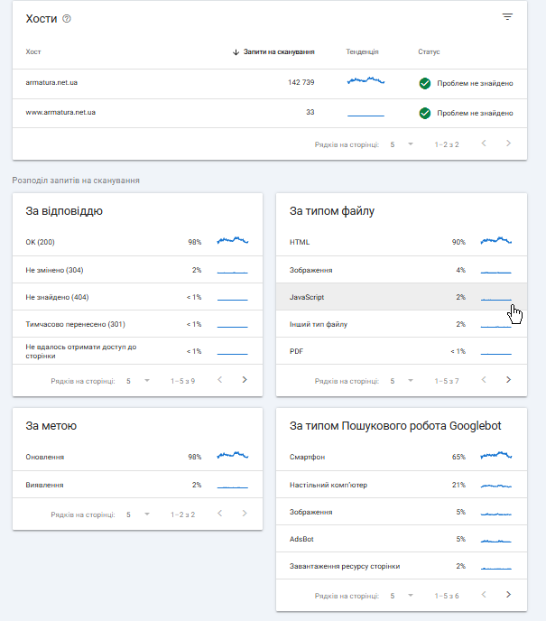Open the www.armatura.net.ua host row
The image size is (546, 621).
[x=270, y=113]
